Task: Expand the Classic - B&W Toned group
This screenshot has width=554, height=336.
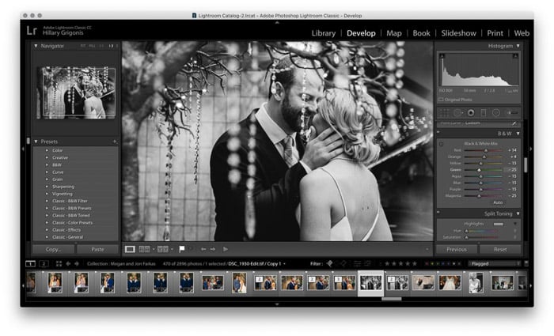Action: (x=47, y=215)
